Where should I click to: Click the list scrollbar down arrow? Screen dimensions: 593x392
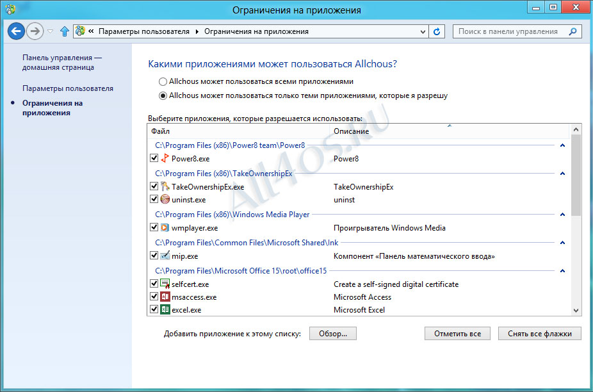pyautogui.click(x=576, y=310)
